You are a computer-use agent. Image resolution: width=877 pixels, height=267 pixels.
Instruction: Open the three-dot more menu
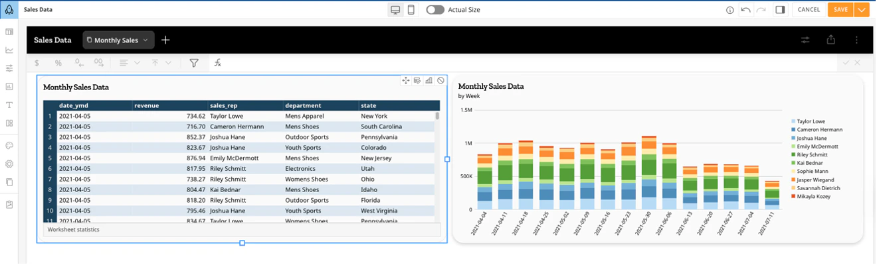point(856,40)
